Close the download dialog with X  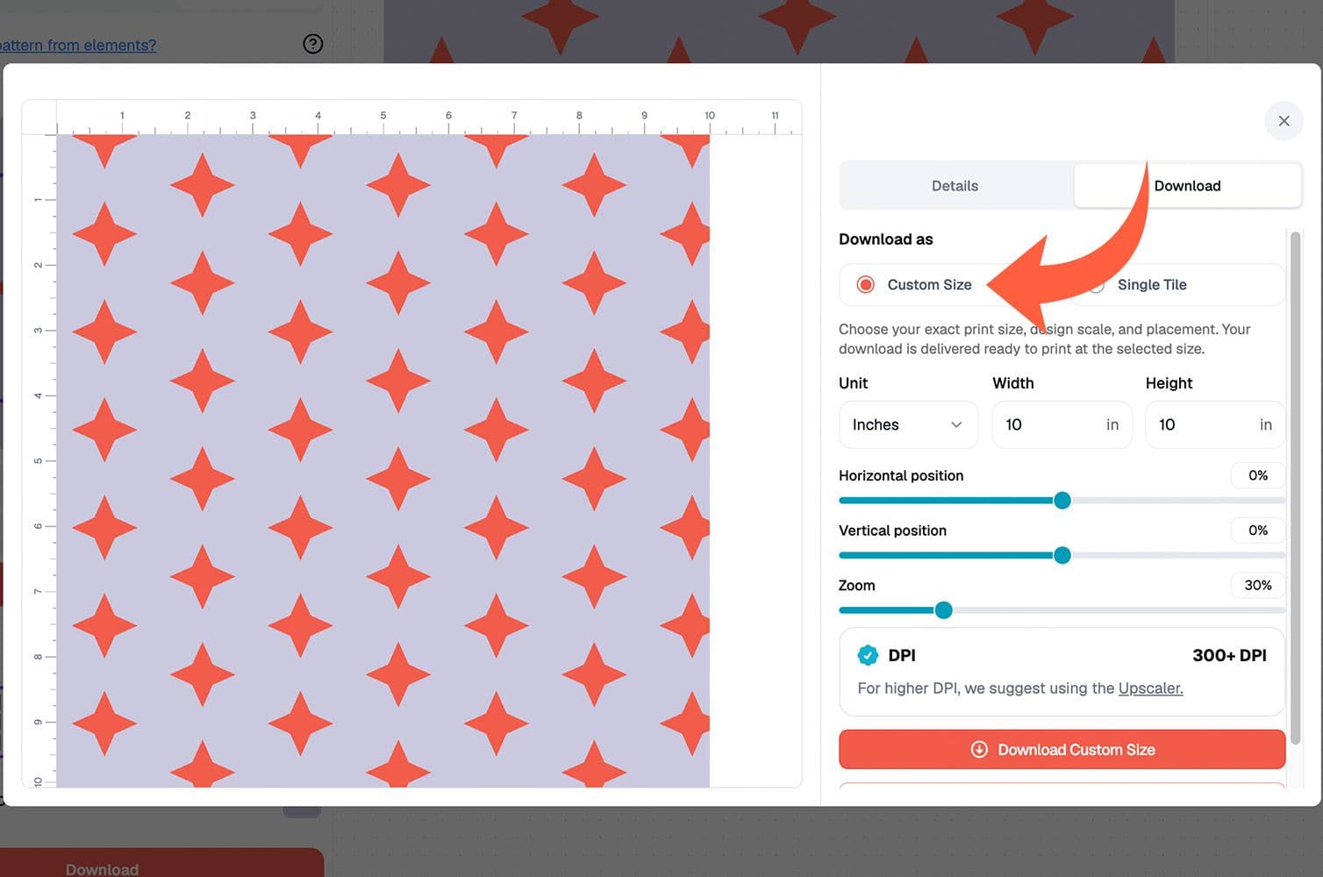[1284, 121]
